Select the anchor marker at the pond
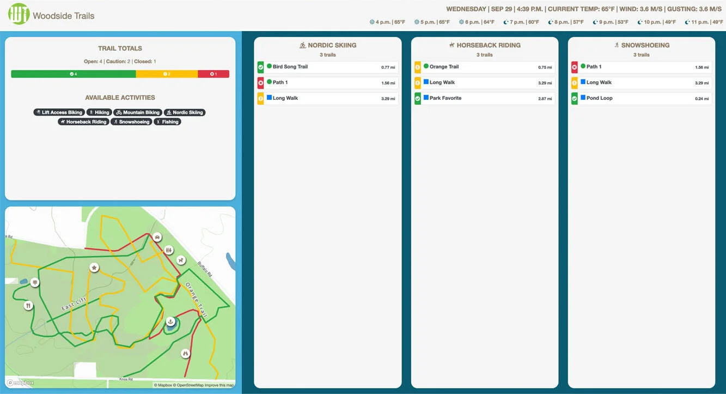Screen dimensions: 726x394 [x=170, y=322]
